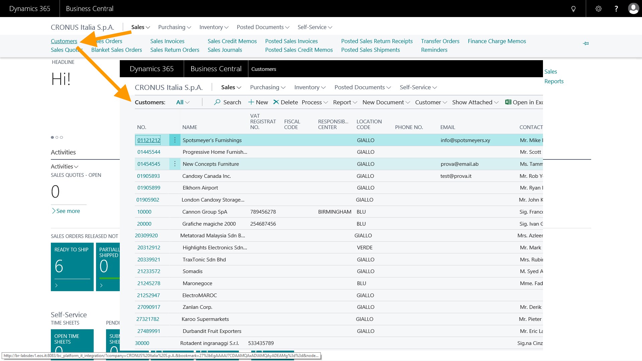Image resolution: width=642 pixels, height=361 pixels.
Task: Open Posted Sales Shipments link
Action: [371, 50]
